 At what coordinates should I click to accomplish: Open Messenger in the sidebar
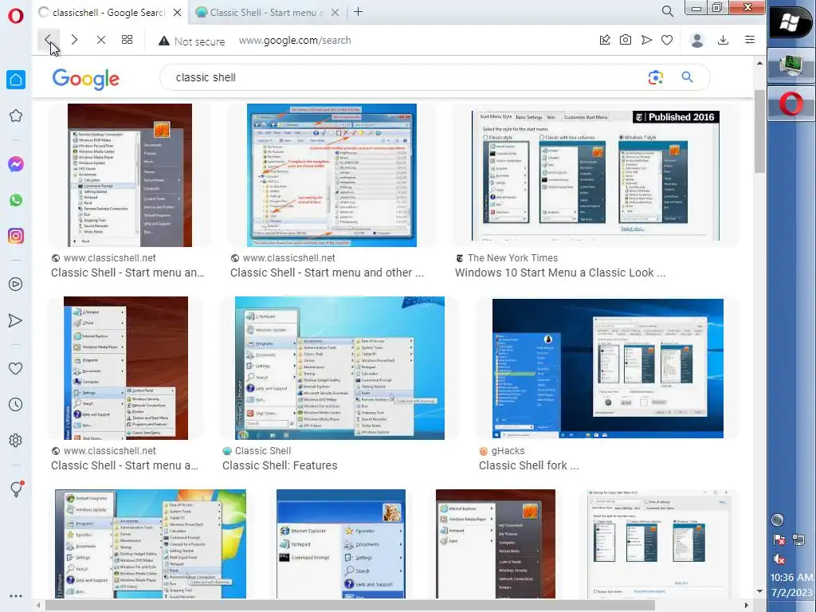[x=16, y=164]
